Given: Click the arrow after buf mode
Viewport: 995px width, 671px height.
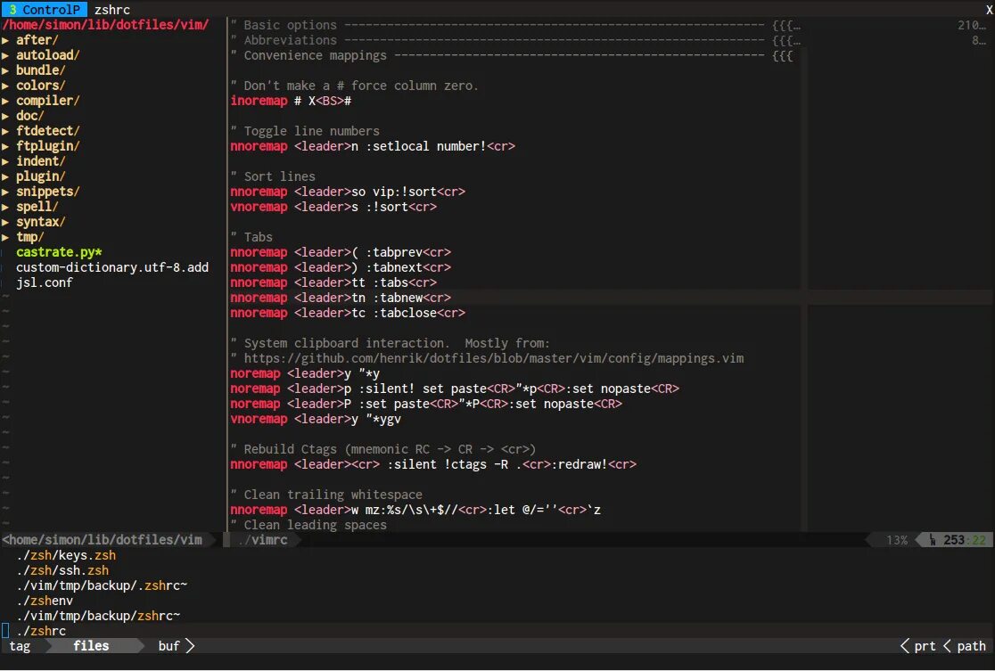Looking at the screenshot, I should point(190,646).
